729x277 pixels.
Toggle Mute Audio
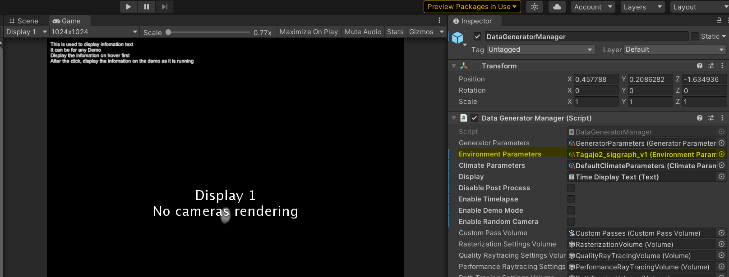(363, 32)
